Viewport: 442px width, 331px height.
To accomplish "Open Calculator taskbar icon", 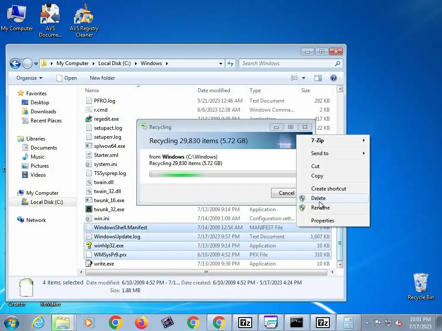I will 348,322.
